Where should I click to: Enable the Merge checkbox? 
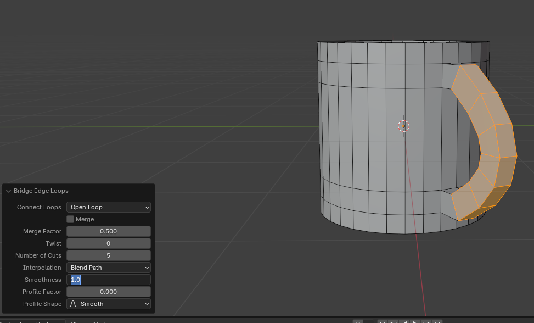[70, 219]
